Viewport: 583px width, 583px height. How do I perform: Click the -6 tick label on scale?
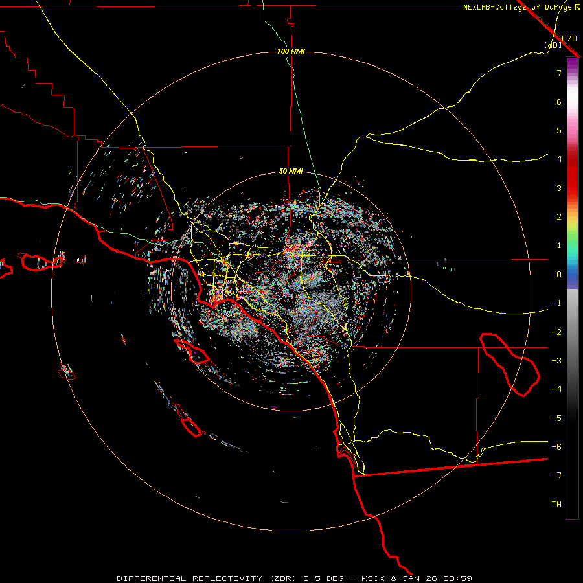pyautogui.click(x=556, y=447)
